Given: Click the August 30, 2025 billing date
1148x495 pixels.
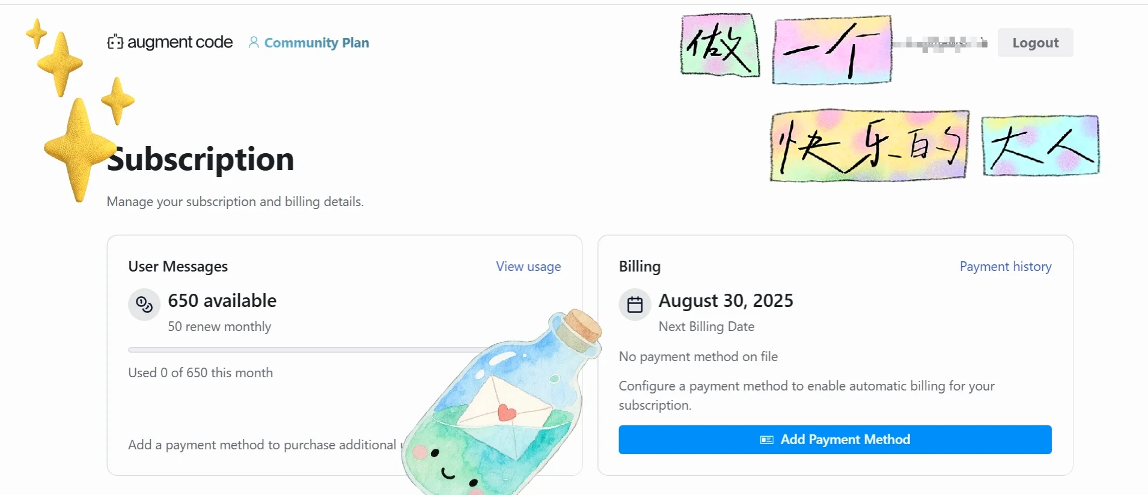Looking at the screenshot, I should coord(725,300).
